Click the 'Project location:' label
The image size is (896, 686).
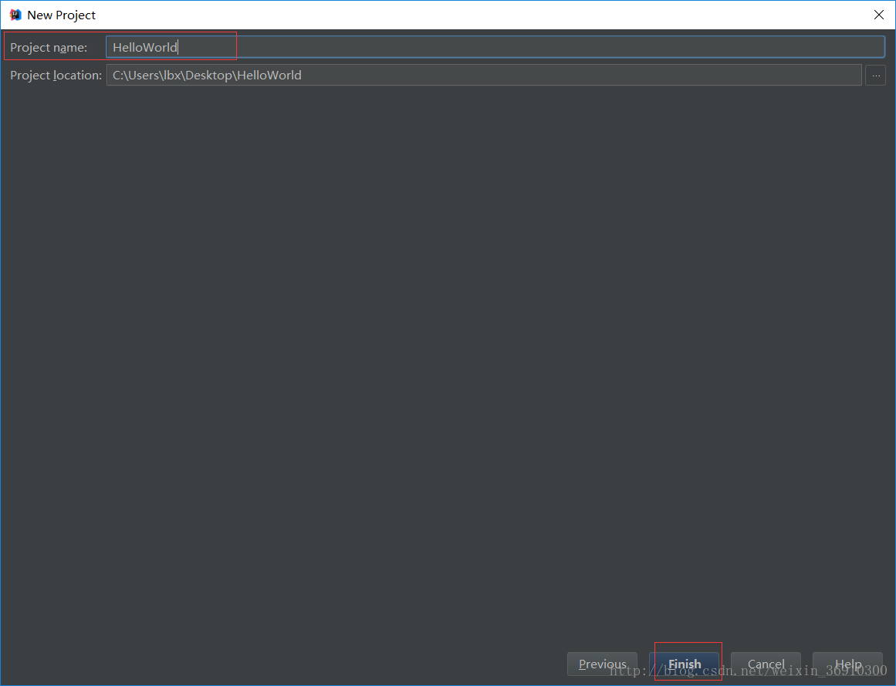pyautogui.click(x=56, y=76)
